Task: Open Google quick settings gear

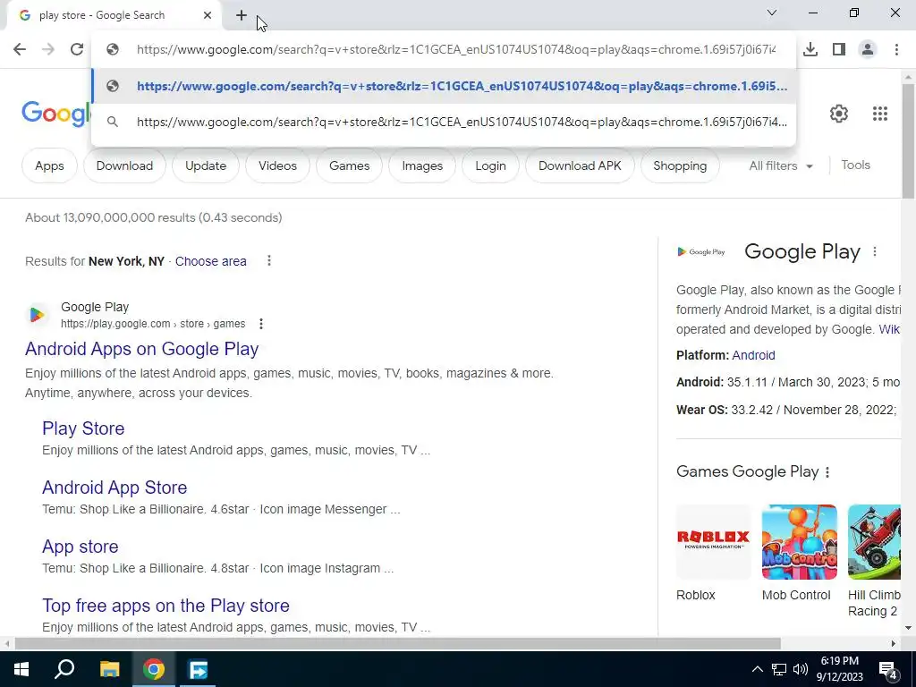Action: click(839, 114)
